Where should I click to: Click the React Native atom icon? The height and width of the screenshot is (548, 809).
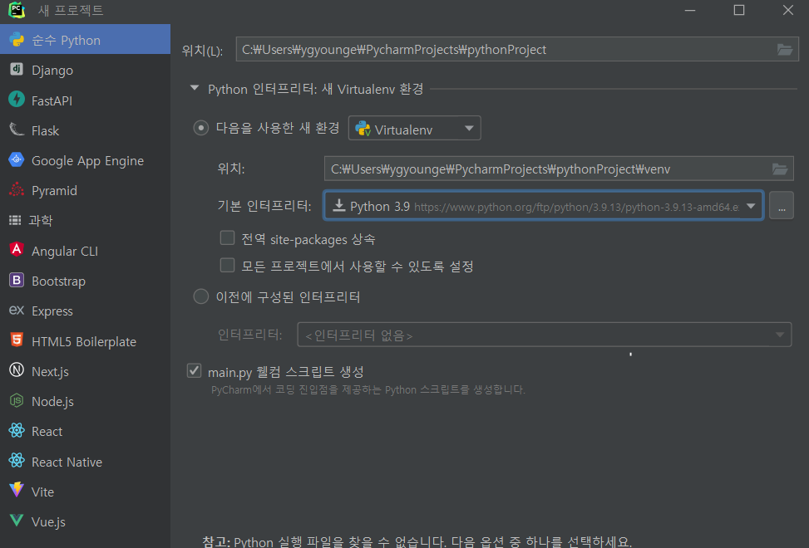point(17,460)
